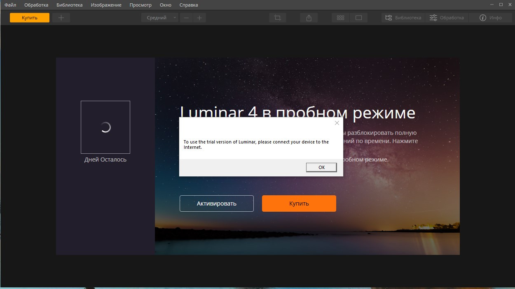The width and height of the screenshot is (515, 289).
Task: Close the Luminar window
Action: point(510,5)
